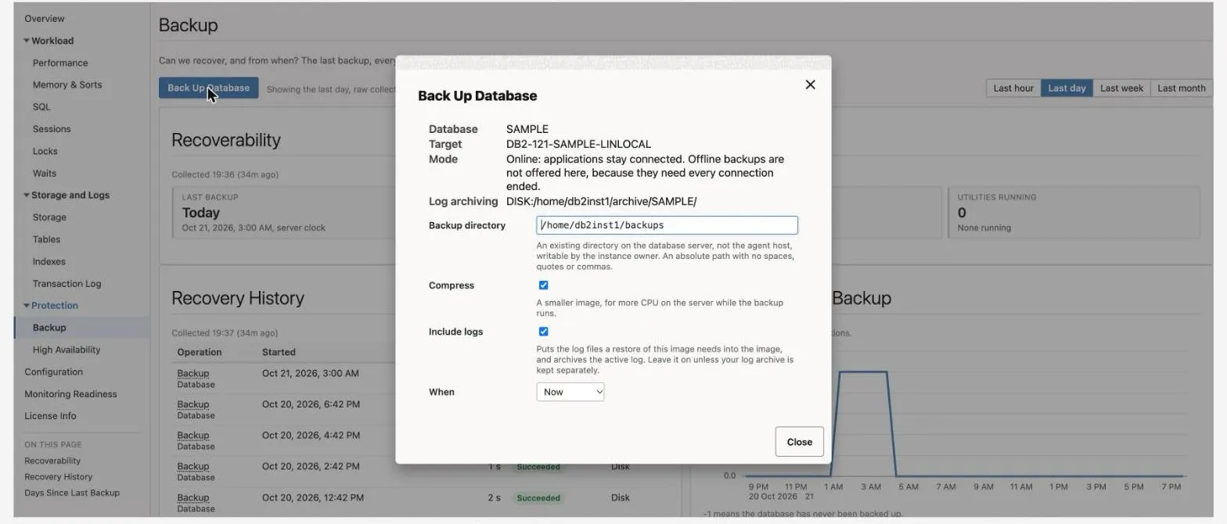
Task: Click Backup operation started Oct 21 3:00 AM
Action: (193, 374)
